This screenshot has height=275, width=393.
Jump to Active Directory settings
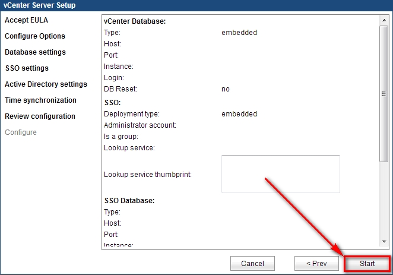pos(46,84)
